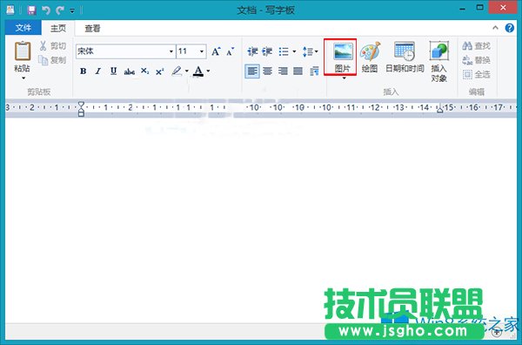
Task: Collapse the ribbon with the chevron
Action: (495, 28)
